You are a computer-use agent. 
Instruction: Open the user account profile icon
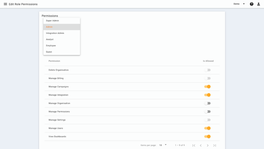258,4
